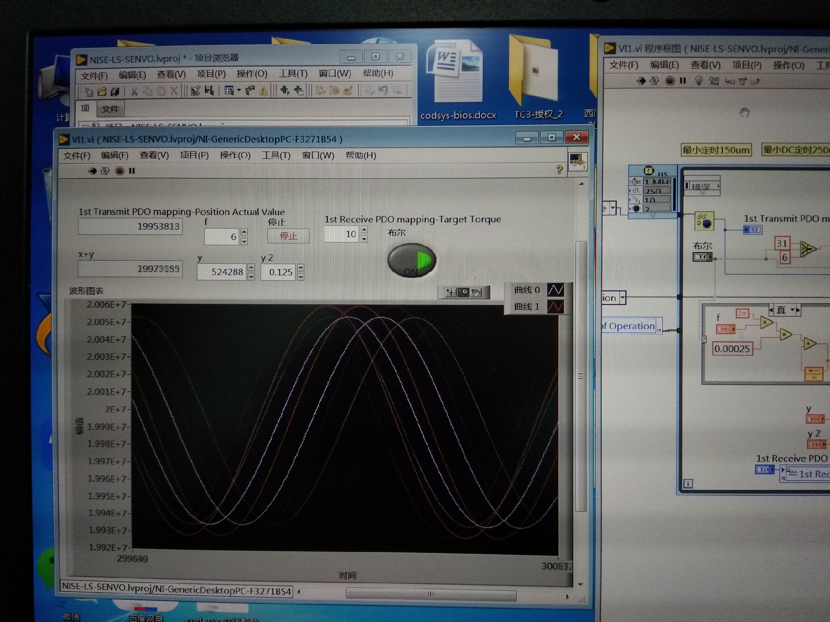Decrement the Target Torque value stepper
This screenshot has height=622, width=830.
click(364, 238)
